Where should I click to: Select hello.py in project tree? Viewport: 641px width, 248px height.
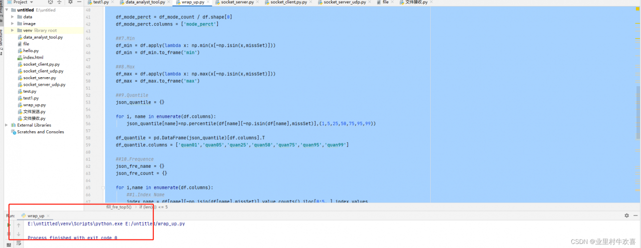click(31, 51)
